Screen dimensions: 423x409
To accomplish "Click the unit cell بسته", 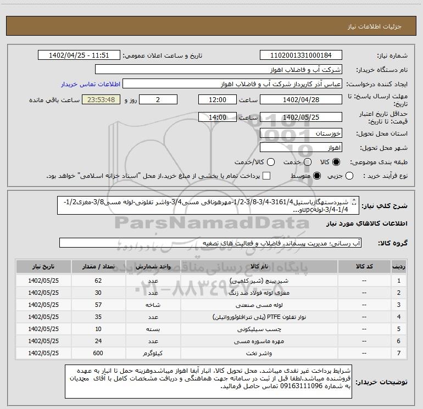I will 153,329.
